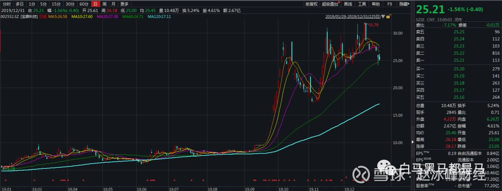Viewport: 502px width, 191px height.
Task: Collapse side panel using left-edge arrow
Action: 412,141
